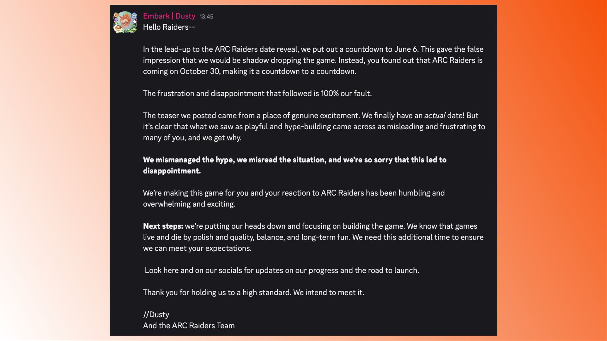Image resolution: width=607 pixels, height=341 pixels.
Task: Open Dusty's profile avatar picture
Action: coord(125,22)
